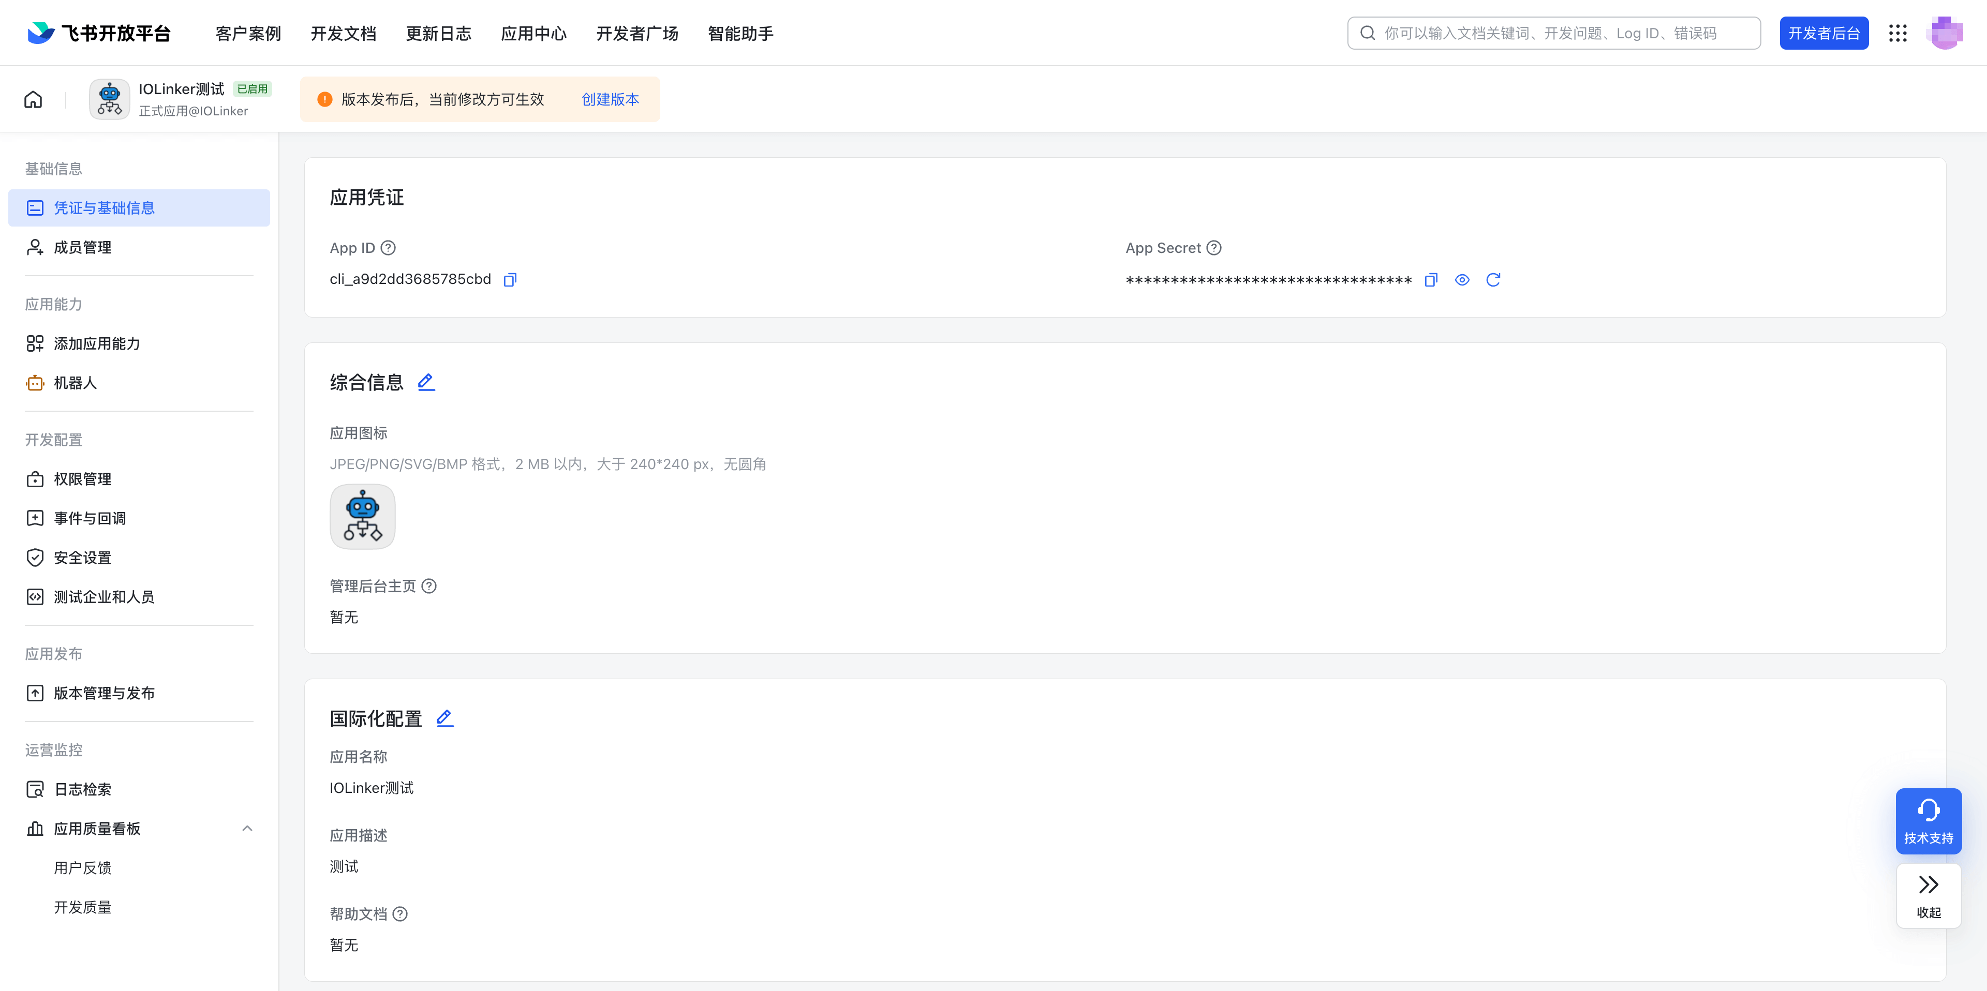
Task: Collapse 应用质量看板 sidebar section
Action: [247, 828]
